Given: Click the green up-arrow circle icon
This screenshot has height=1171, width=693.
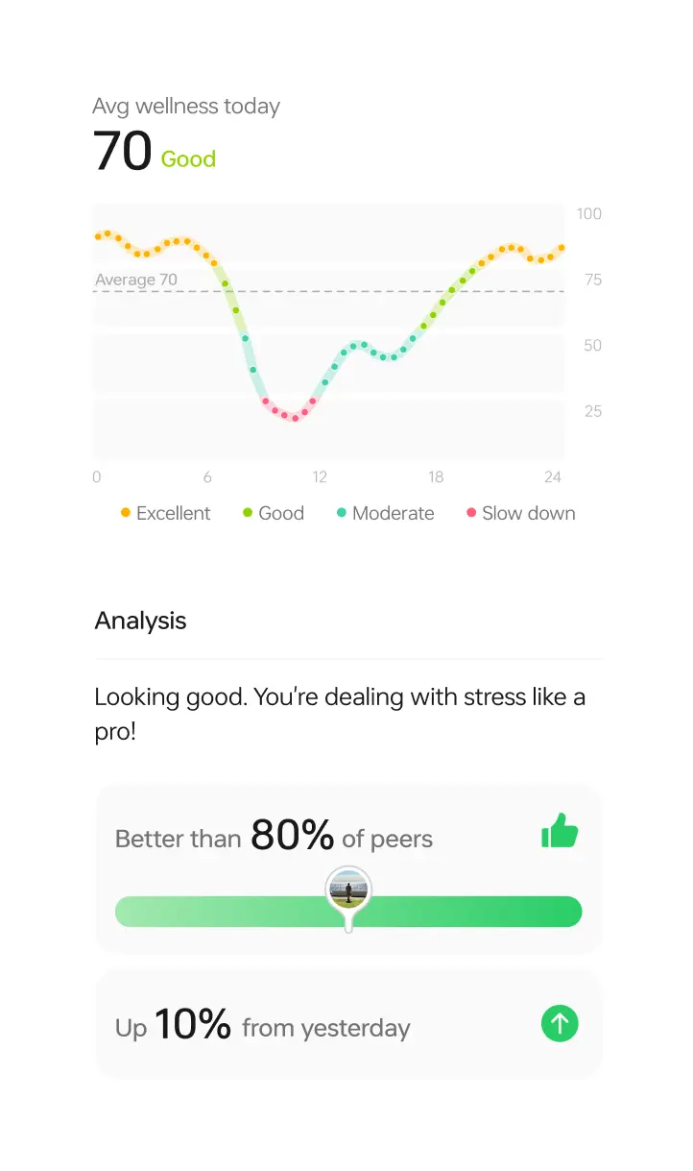Looking at the screenshot, I should (560, 1024).
